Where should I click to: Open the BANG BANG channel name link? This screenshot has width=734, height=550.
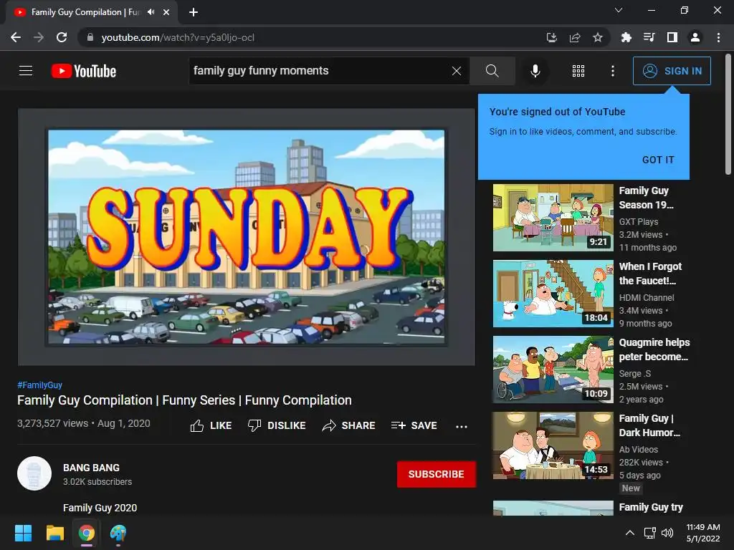tap(91, 468)
